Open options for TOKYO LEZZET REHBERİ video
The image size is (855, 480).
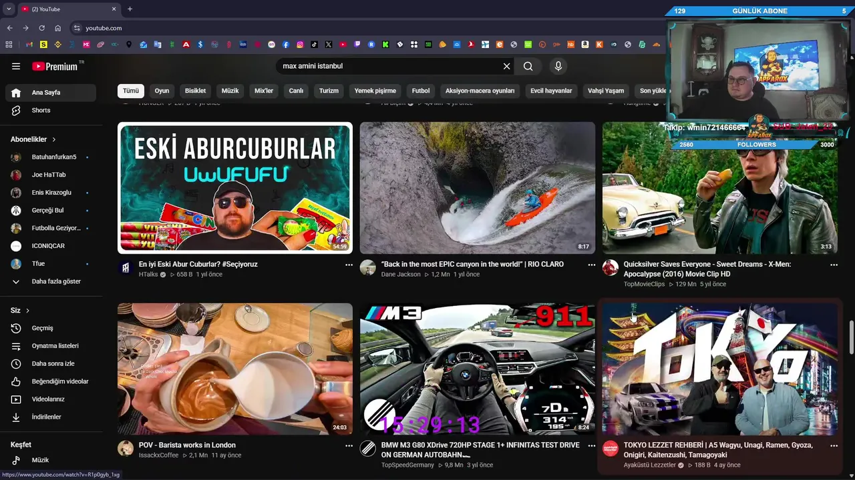[x=834, y=445]
